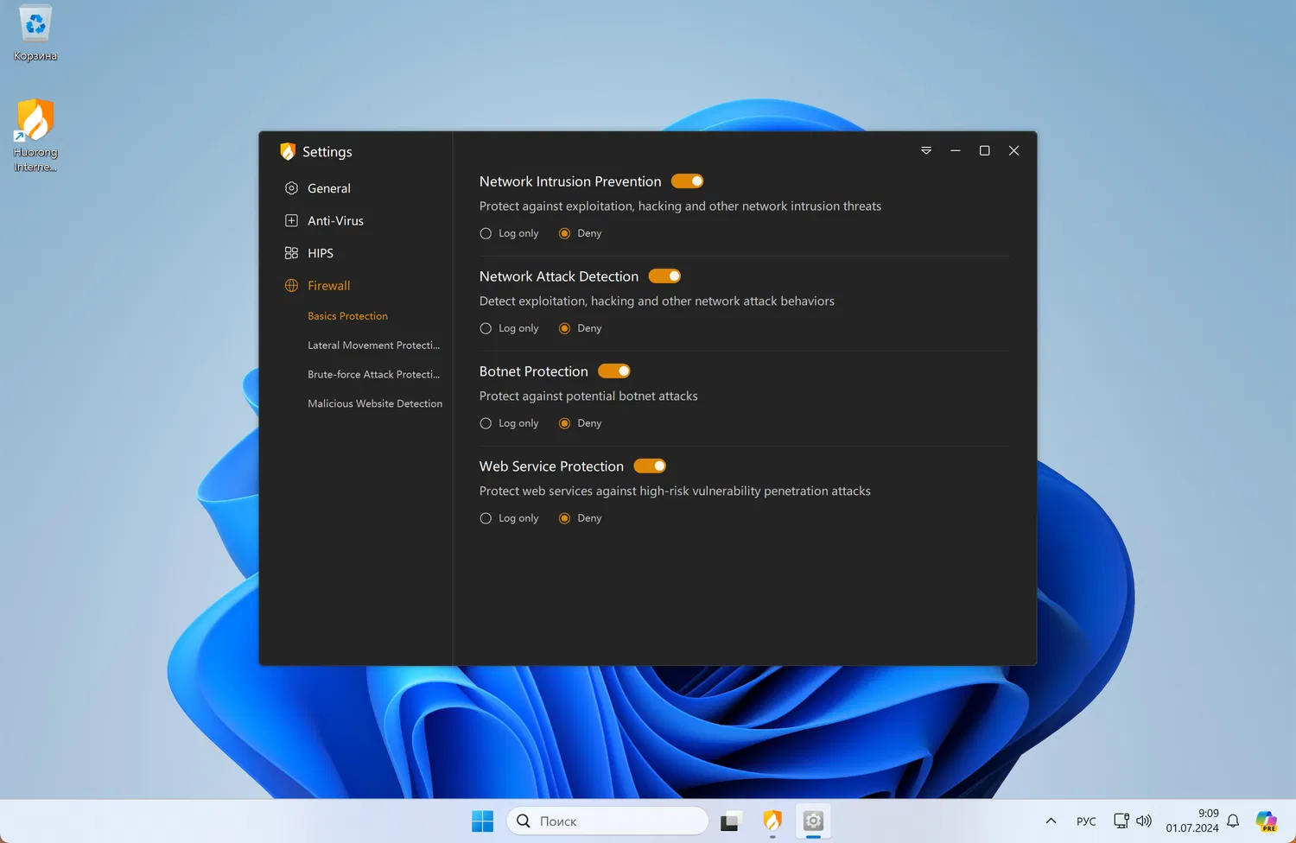Set Web Service Protection to Deny

click(x=580, y=518)
